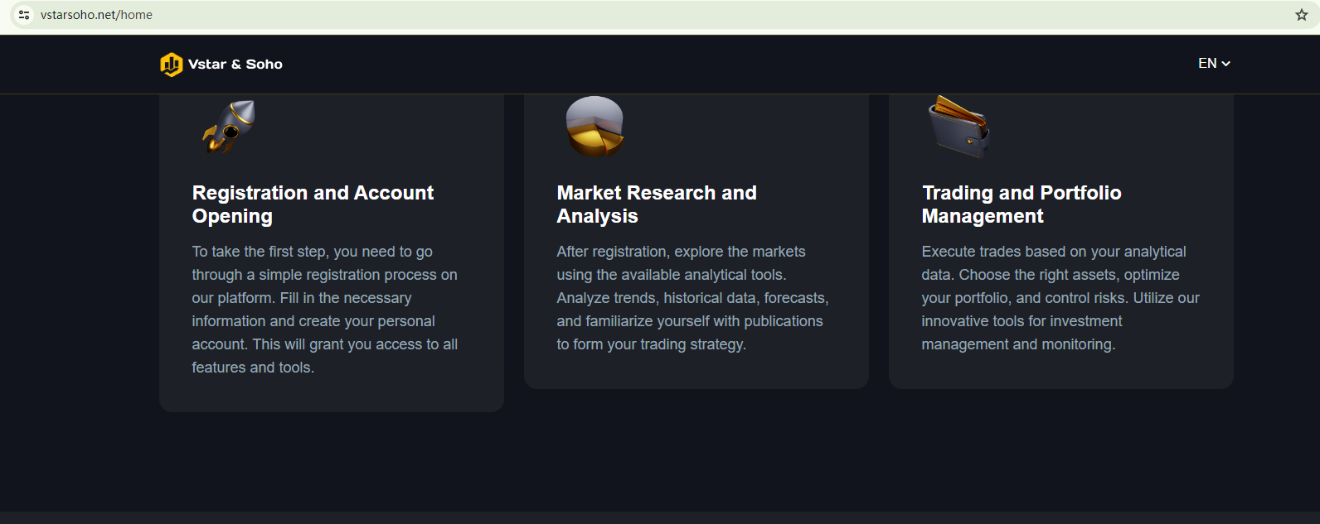Click the rocket icon above Registration heading
This screenshot has height=524, width=1320.
(x=230, y=127)
